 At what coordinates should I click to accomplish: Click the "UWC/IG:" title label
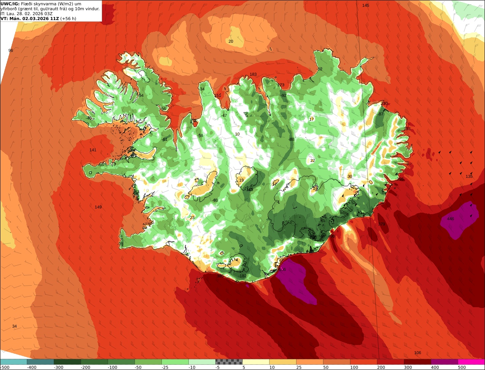[x=9, y=4]
